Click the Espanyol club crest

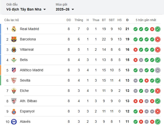coord(14,111)
